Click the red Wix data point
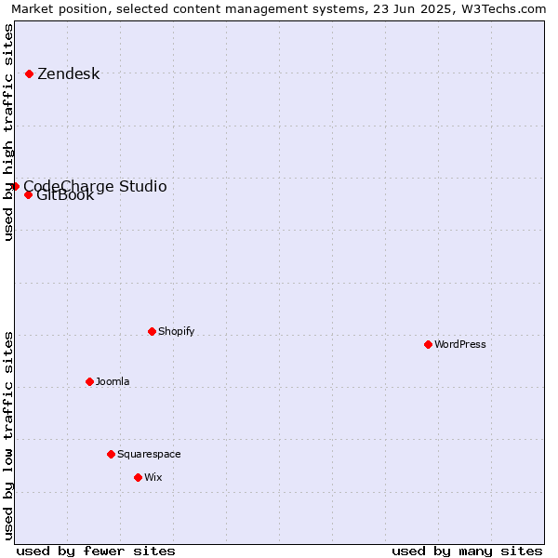The image size is (558, 558). tap(138, 478)
